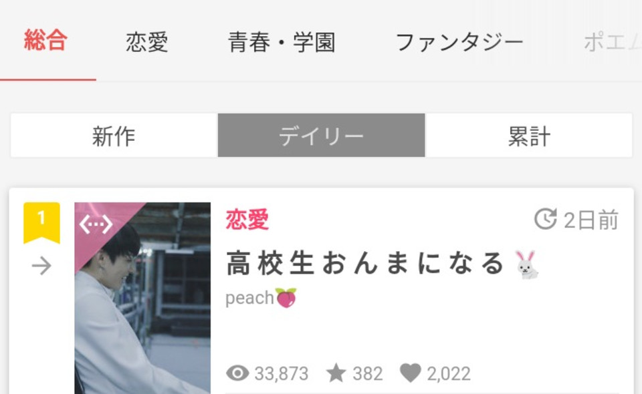642x394 pixels.
Task: Switch to the 総合 tab
Action: click(x=45, y=40)
